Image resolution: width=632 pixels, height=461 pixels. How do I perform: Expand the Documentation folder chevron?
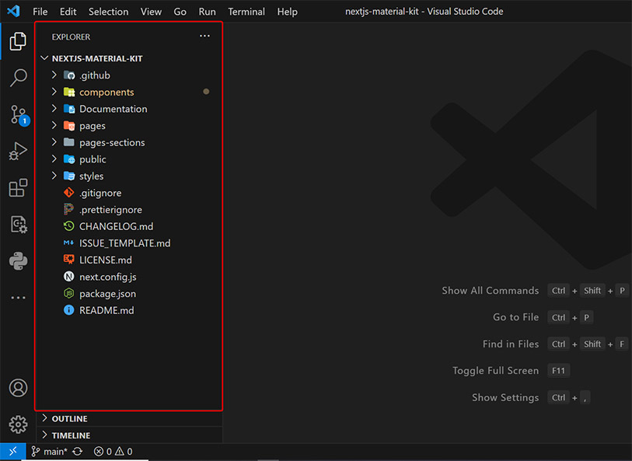54,109
